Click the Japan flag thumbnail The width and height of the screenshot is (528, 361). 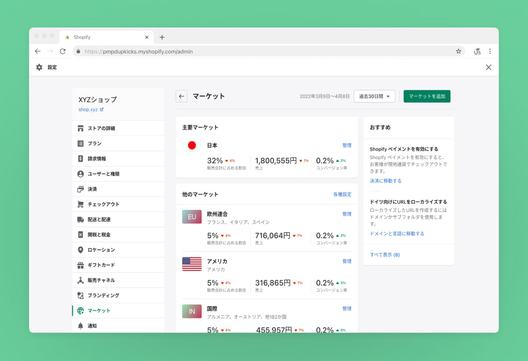tap(192, 145)
